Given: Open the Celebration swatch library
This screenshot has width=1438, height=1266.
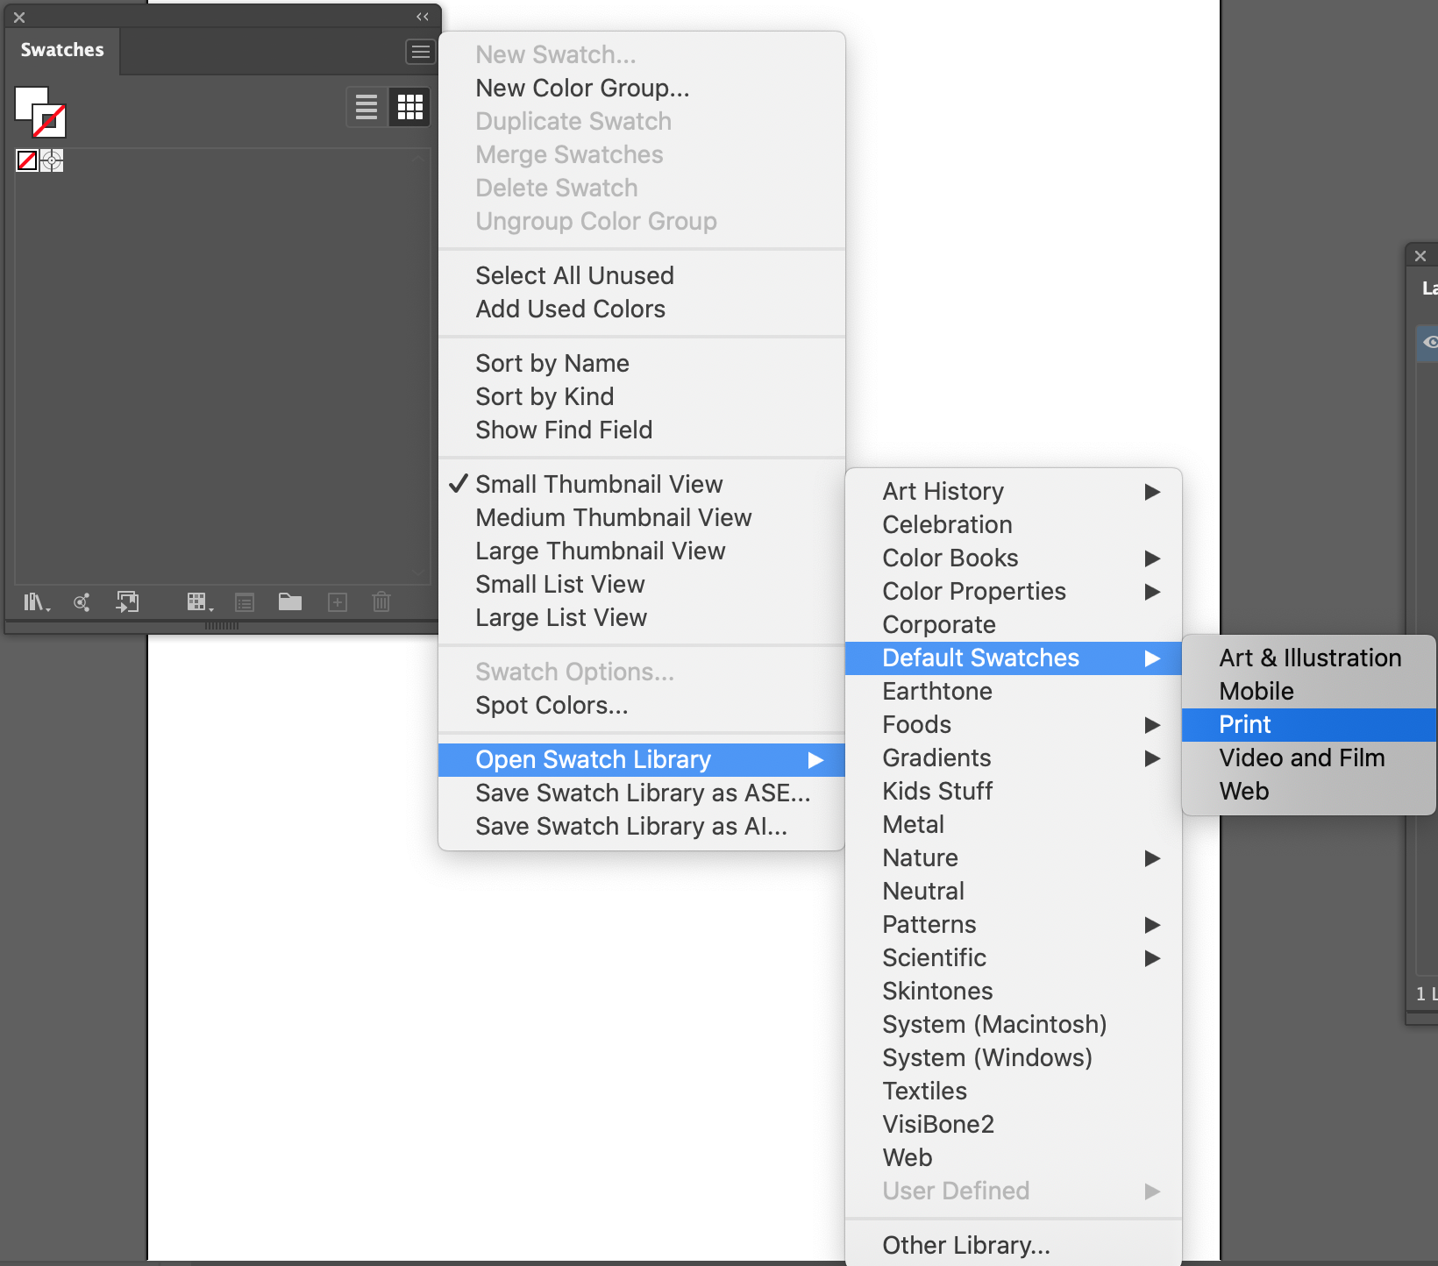Looking at the screenshot, I should 1014,524.
